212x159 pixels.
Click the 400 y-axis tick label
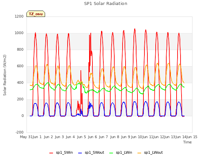tap(20, 82)
